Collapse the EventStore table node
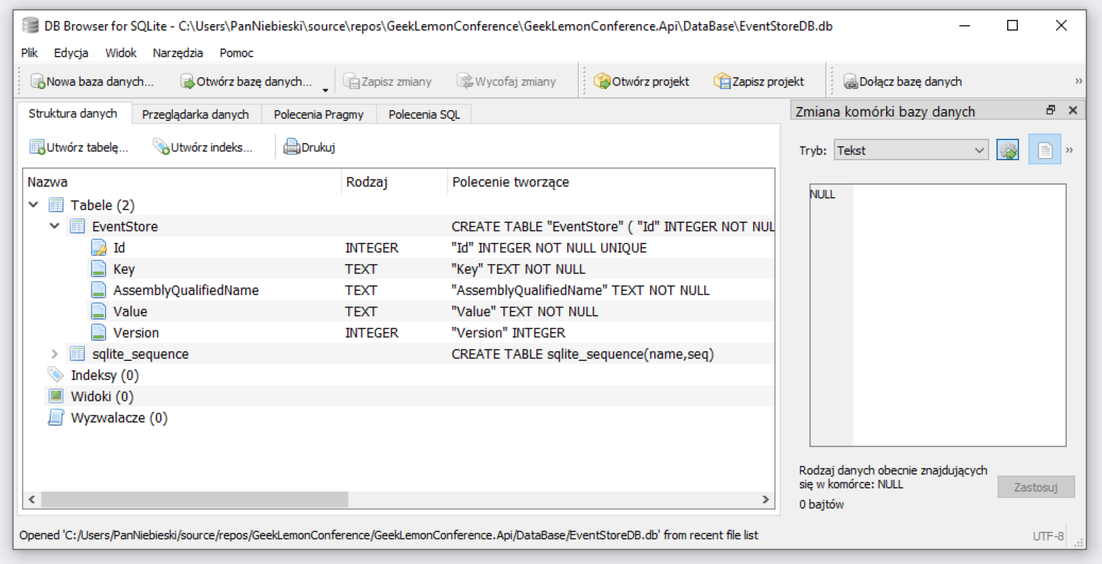The width and height of the screenshot is (1102, 564). pyautogui.click(x=55, y=226)
